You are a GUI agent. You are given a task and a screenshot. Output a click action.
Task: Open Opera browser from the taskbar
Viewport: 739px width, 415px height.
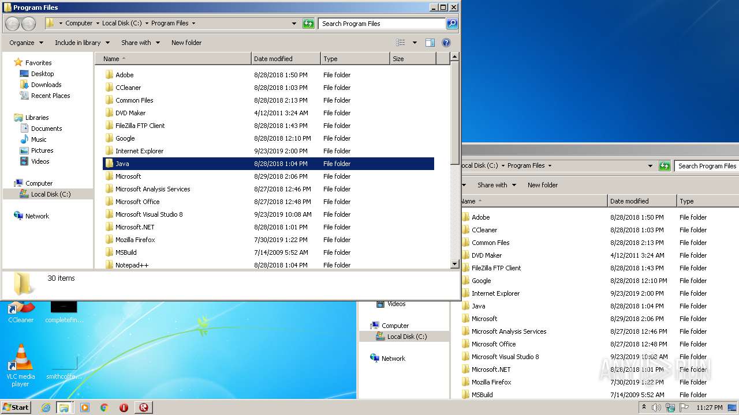(124, 408)
